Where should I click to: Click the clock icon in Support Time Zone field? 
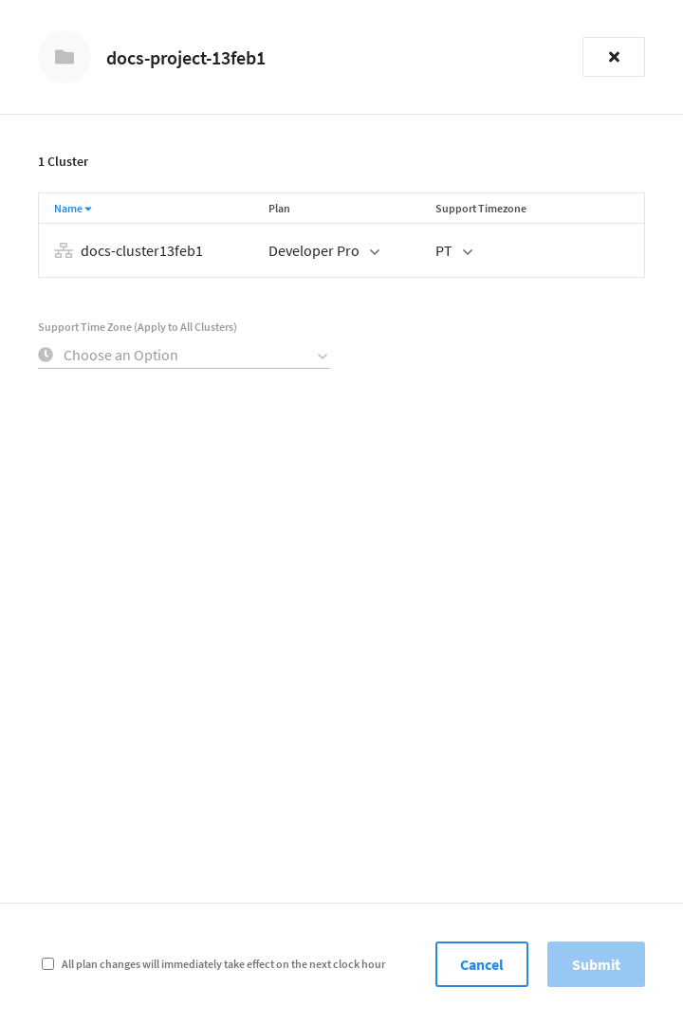(46, 355)
